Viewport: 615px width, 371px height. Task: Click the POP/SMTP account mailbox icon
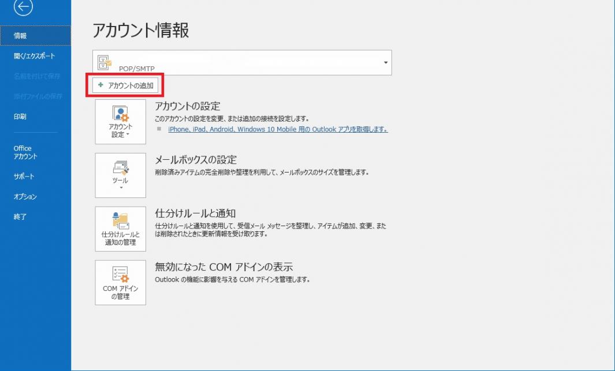[x=105, y=62]
